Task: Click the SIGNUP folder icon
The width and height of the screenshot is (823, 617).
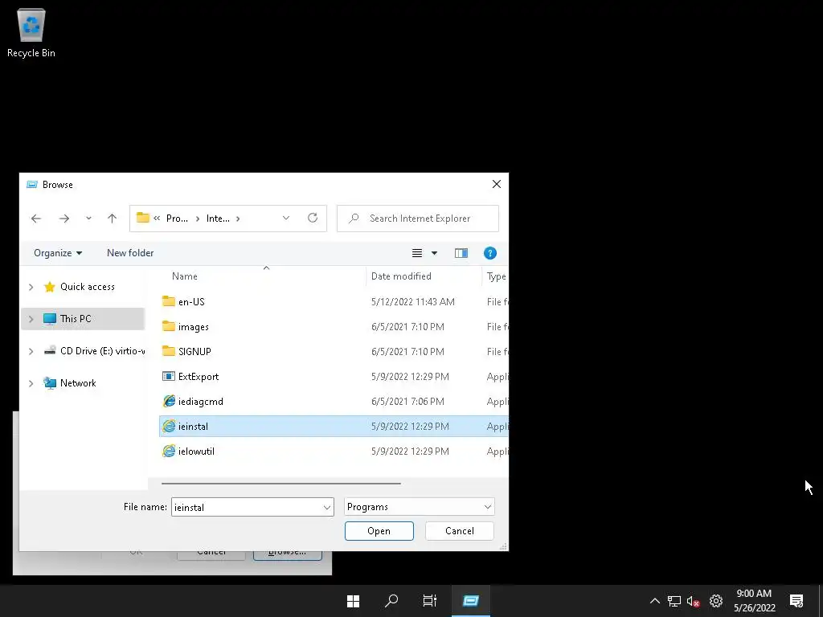Action: click(x=169, y=351)
